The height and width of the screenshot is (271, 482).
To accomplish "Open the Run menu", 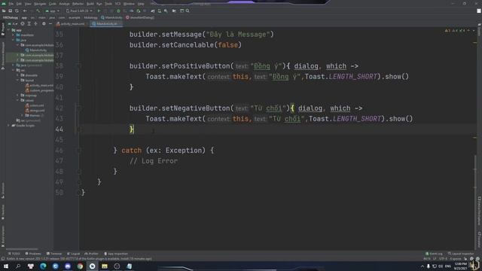I will click(99, 4).
